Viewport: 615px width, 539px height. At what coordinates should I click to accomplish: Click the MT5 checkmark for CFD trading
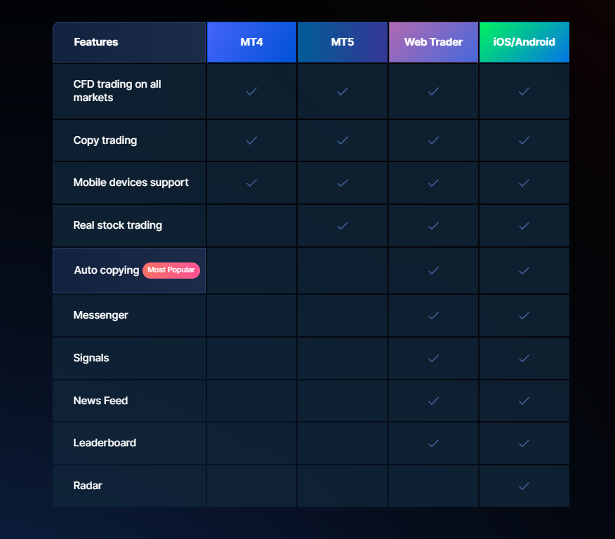(x=343, y=91)
